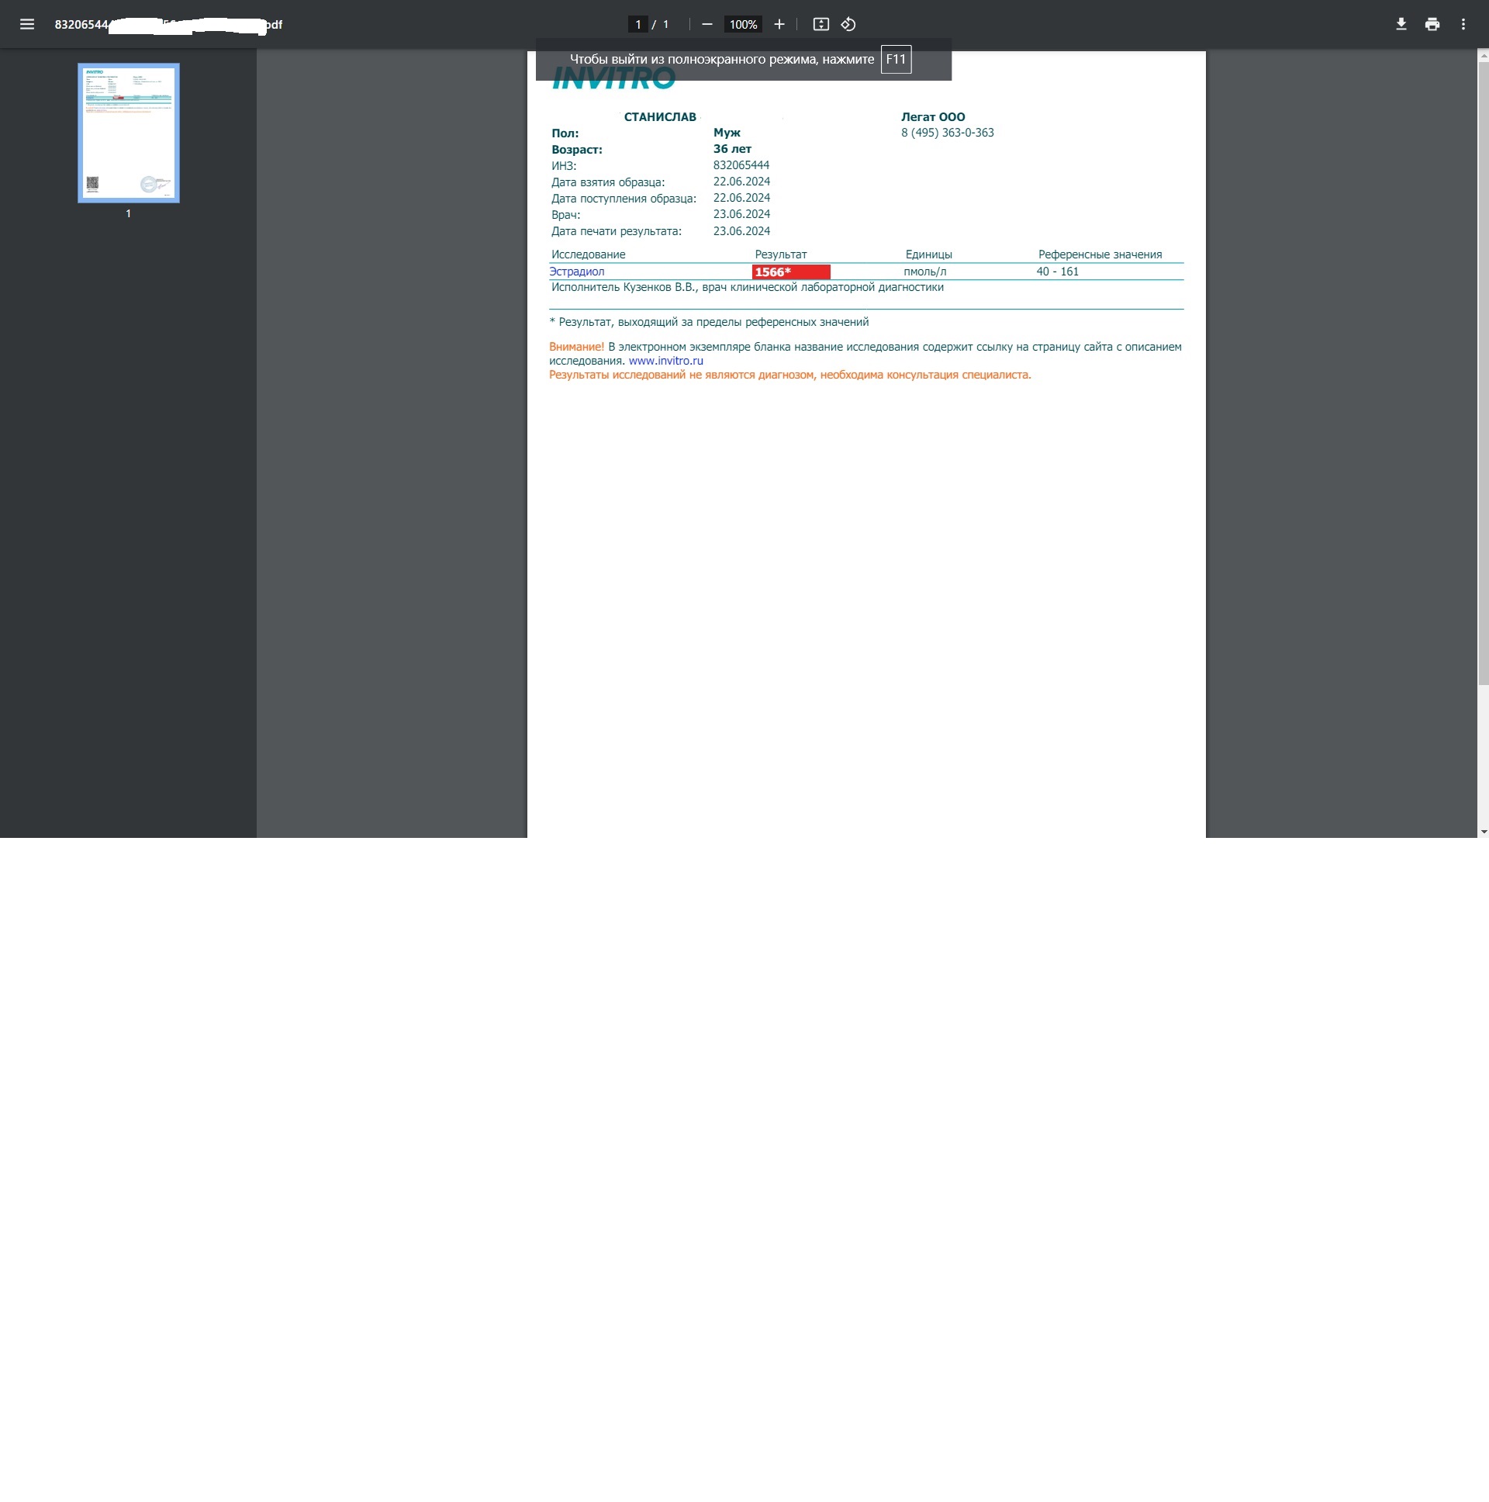Viewport: 1489px width, 1502px height.
Task: Click the 100% zoom level field
Action: (742, 24)
